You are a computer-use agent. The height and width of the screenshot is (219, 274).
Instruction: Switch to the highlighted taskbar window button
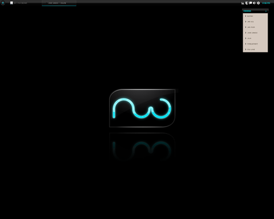(59, 3)
